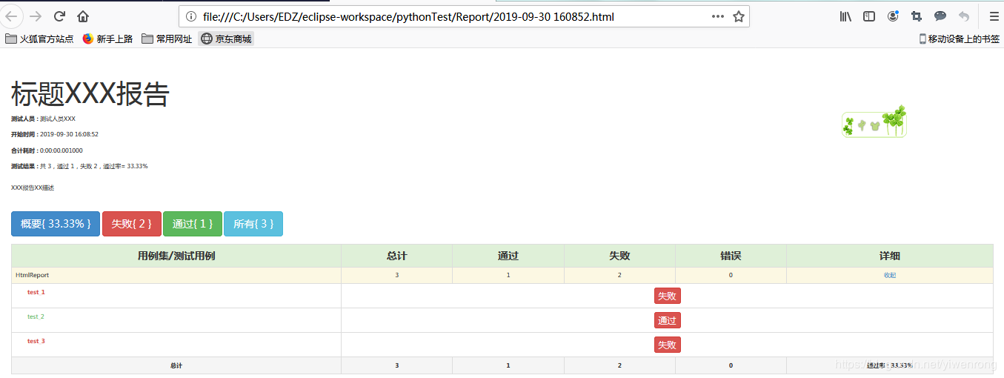
Task: Bookmark this page with the star
Action: click(739, 16)
